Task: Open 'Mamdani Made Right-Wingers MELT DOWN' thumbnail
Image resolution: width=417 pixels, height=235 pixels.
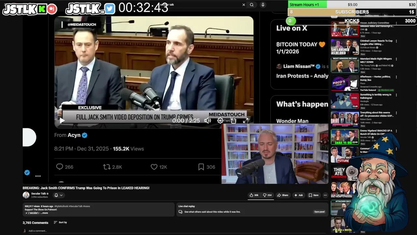Action: 345,65
